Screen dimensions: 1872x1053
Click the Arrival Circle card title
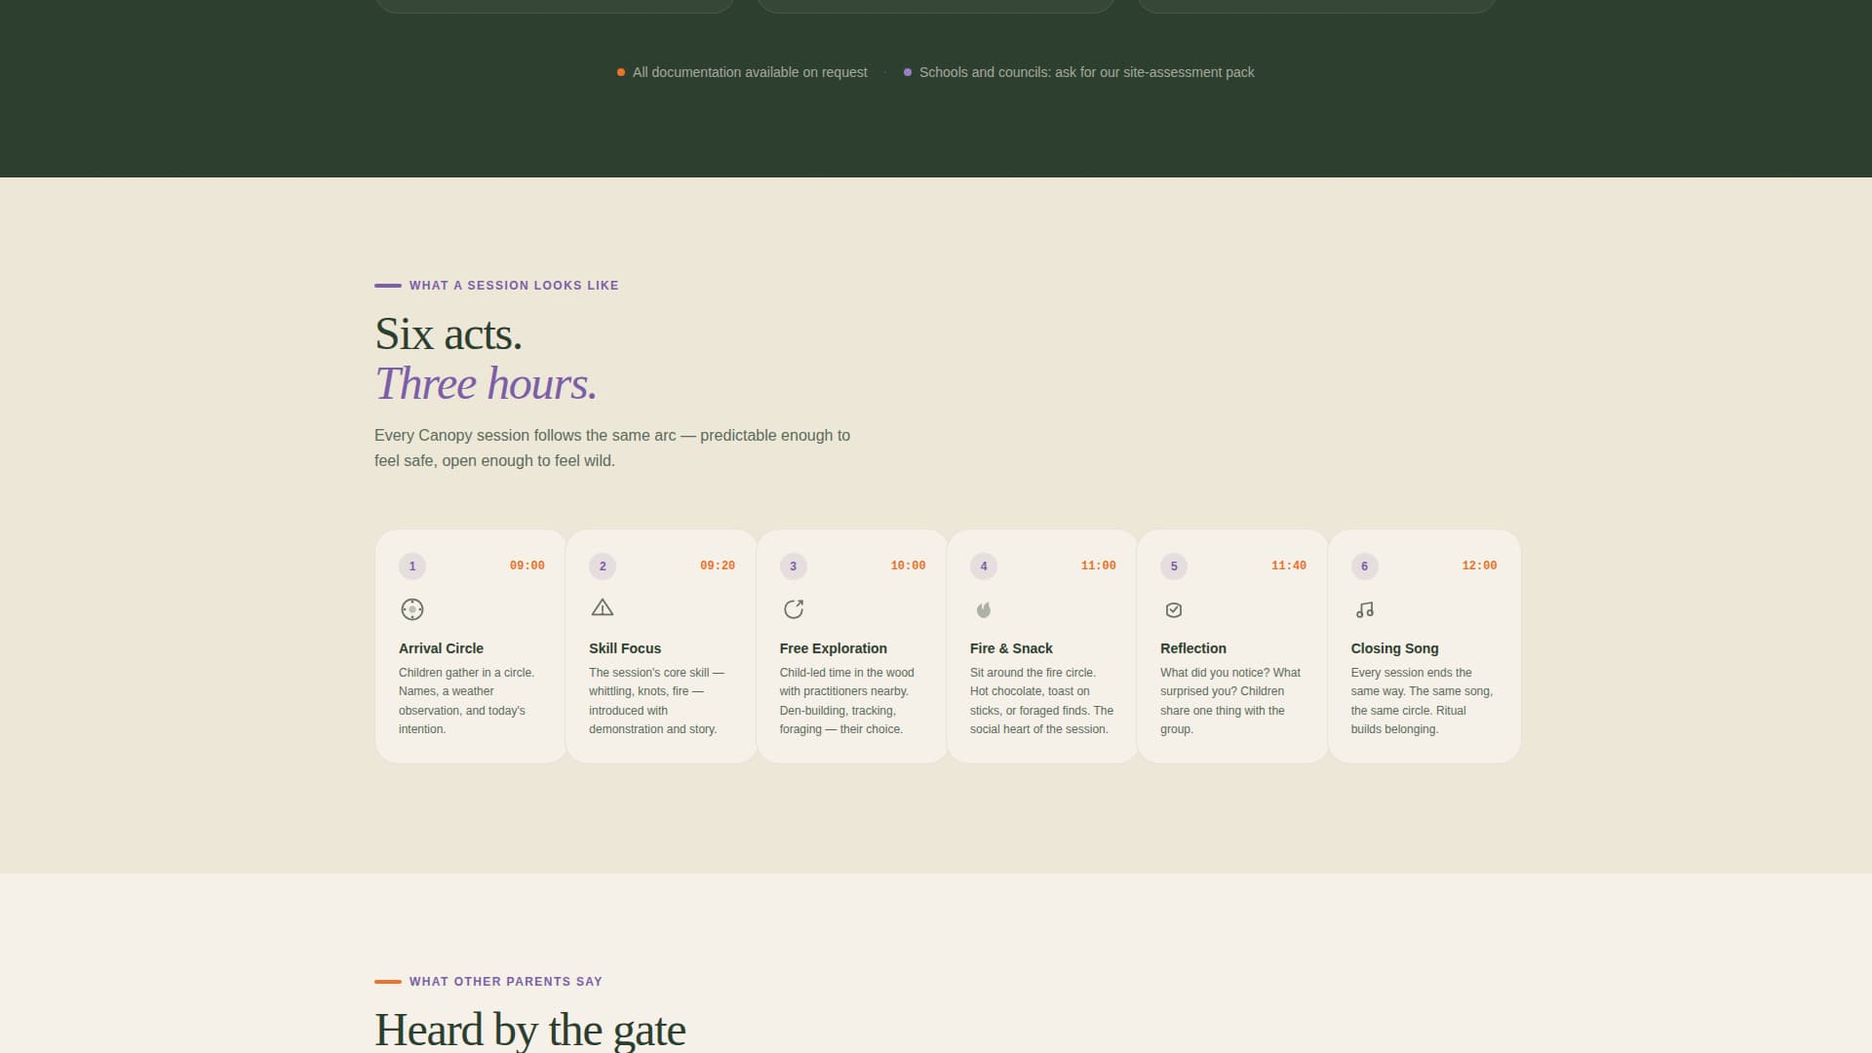441,648
